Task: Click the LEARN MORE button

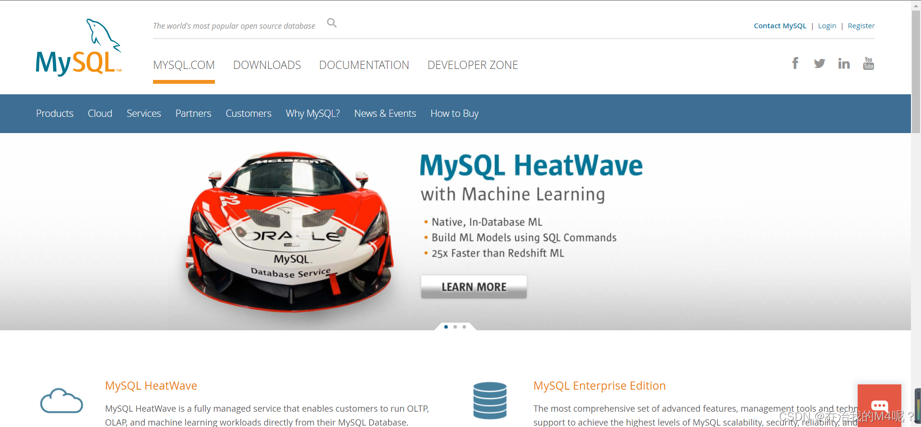Action: click(474, 287)
